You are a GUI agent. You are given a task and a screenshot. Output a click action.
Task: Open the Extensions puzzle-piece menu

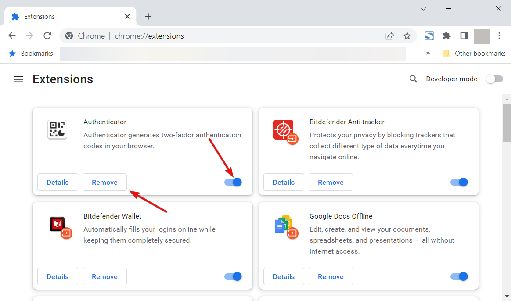446,36
